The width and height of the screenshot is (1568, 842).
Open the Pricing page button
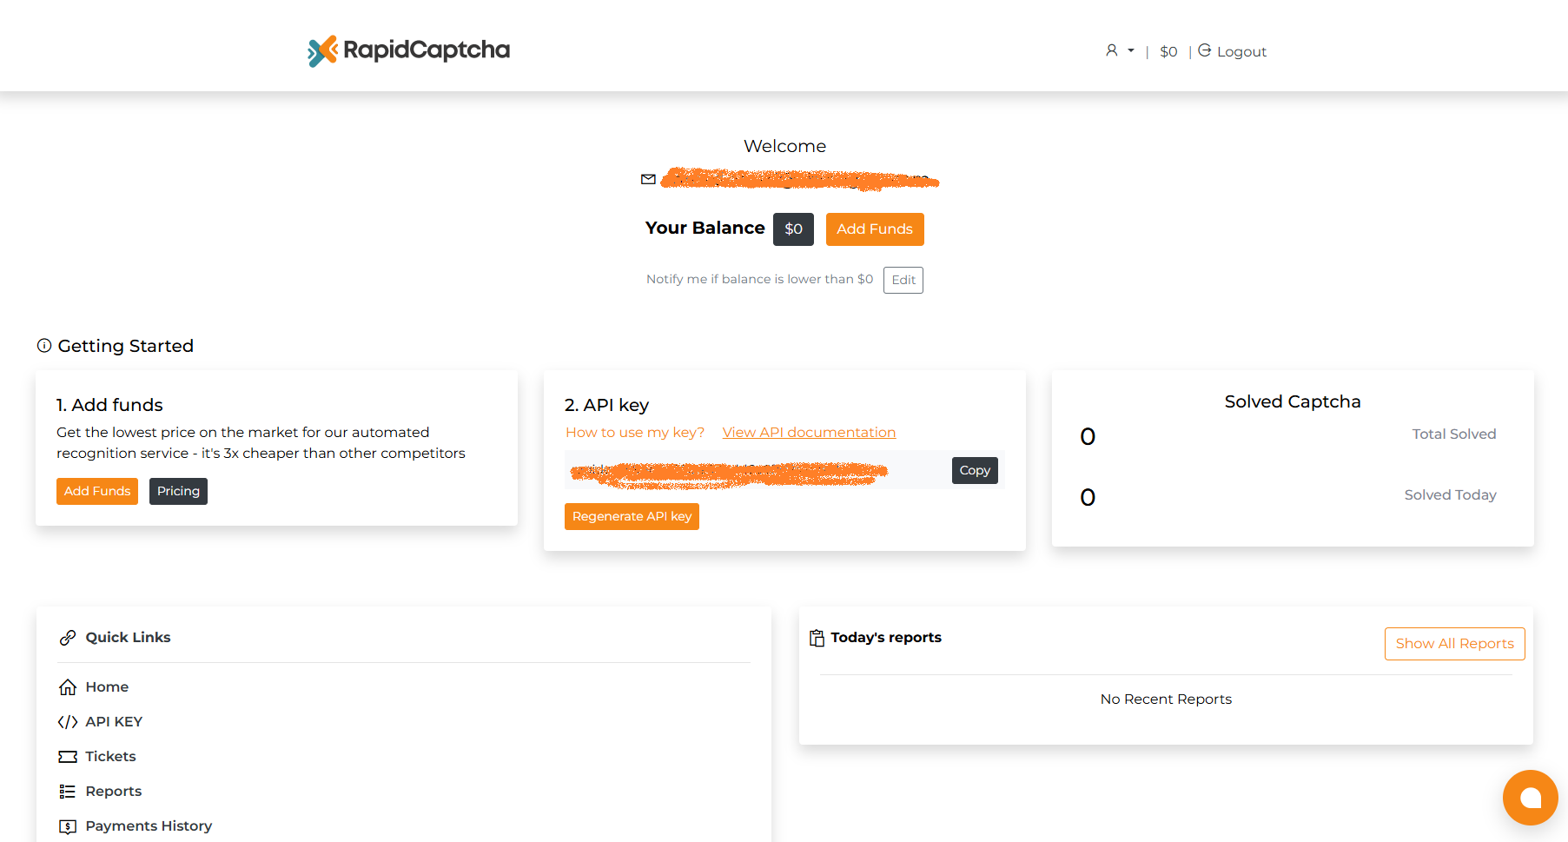tap(178, 491)
